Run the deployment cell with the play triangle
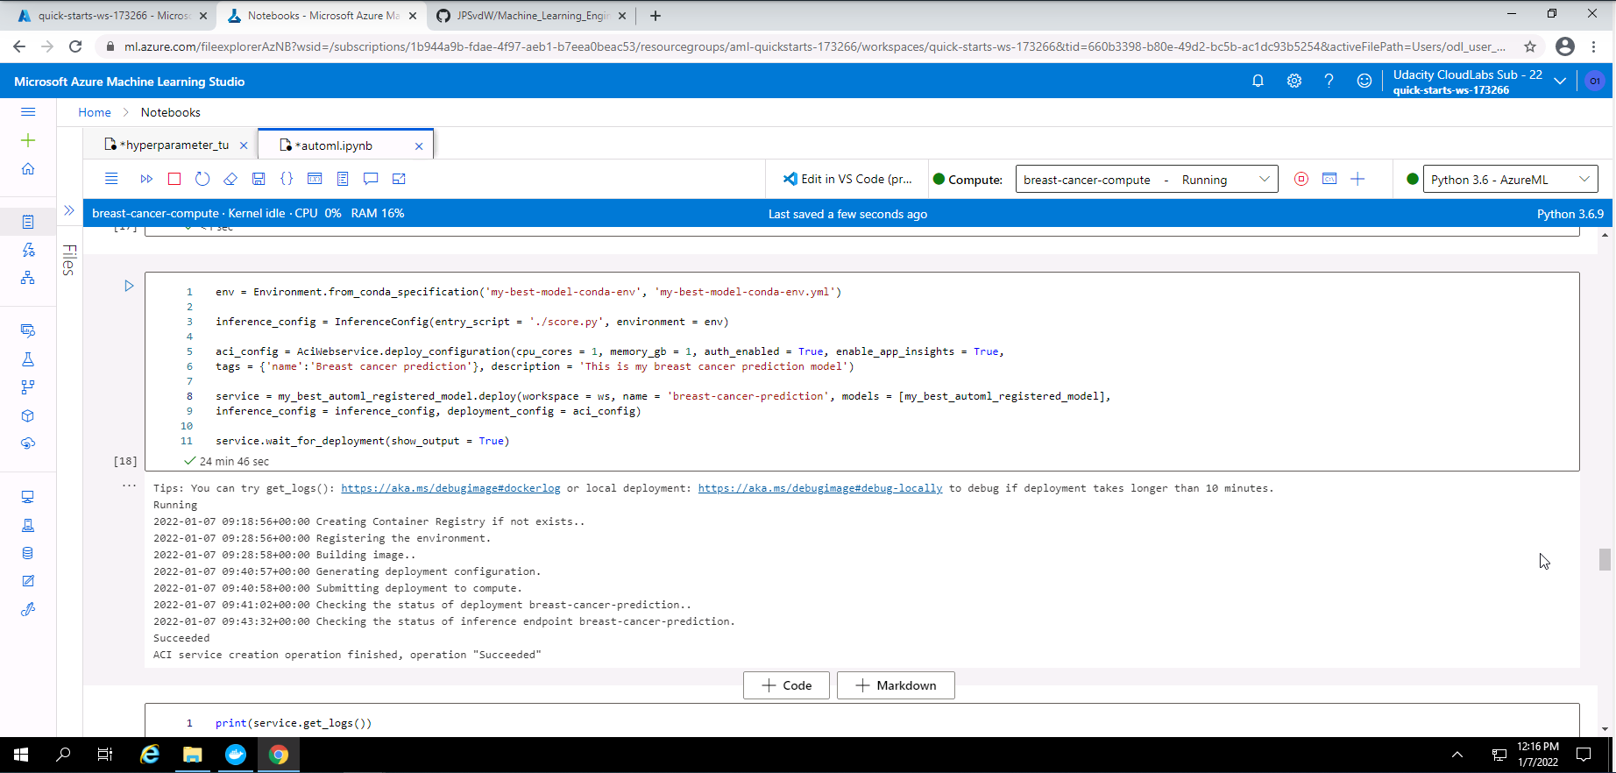Viewport: 1616px width, 773px height. click(x=129, y=286)
